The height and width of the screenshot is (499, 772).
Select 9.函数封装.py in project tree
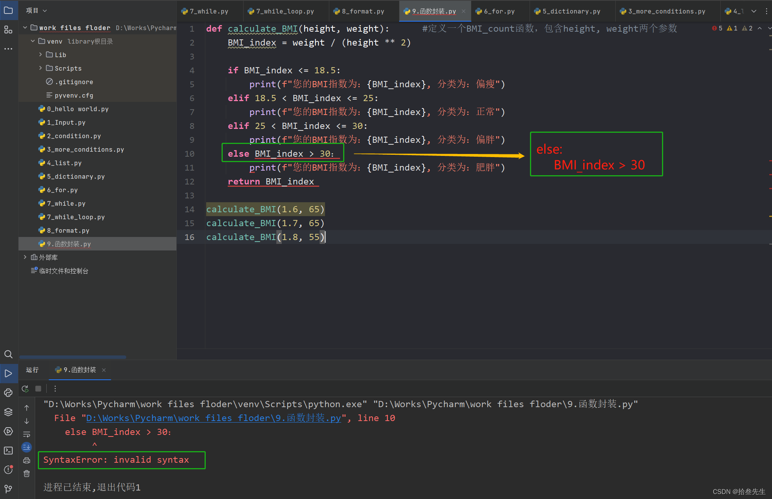pyautogui.click(x=97, y=244)
